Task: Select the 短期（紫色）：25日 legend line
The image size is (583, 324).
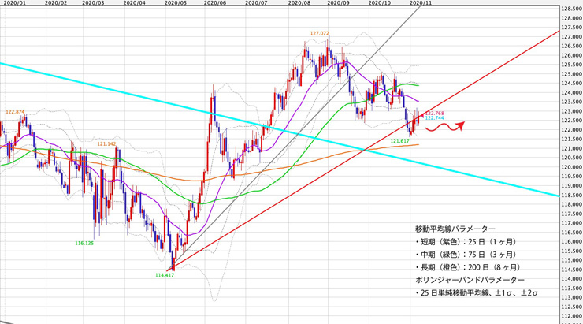Action: click(466, 242)
